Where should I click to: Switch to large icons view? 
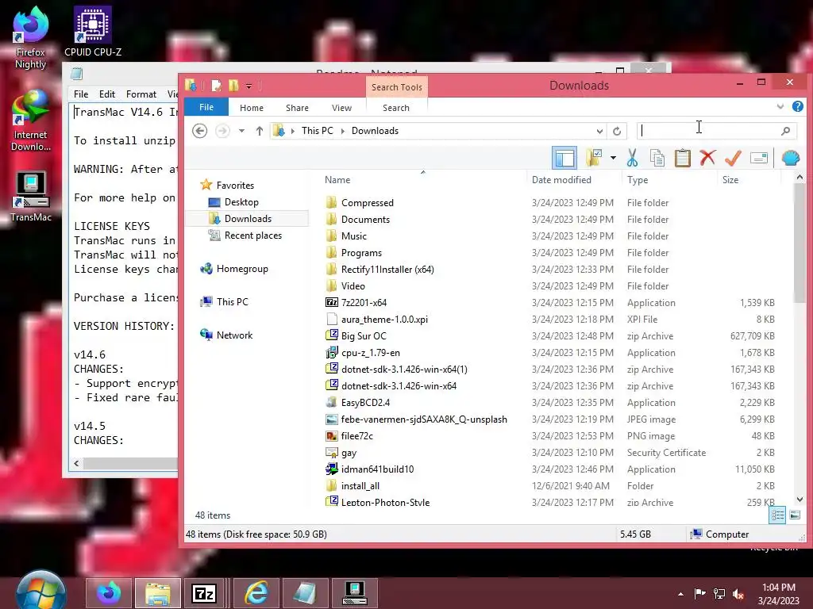click(794, 515)
